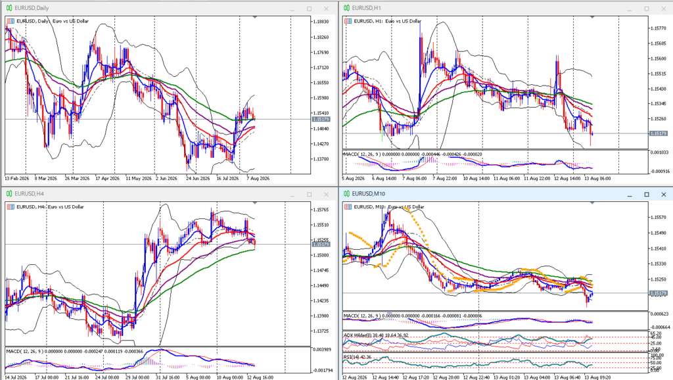Click the EURUSD,Daily window title icon
The height and width of the screenshot is (380, 673).
9,8
